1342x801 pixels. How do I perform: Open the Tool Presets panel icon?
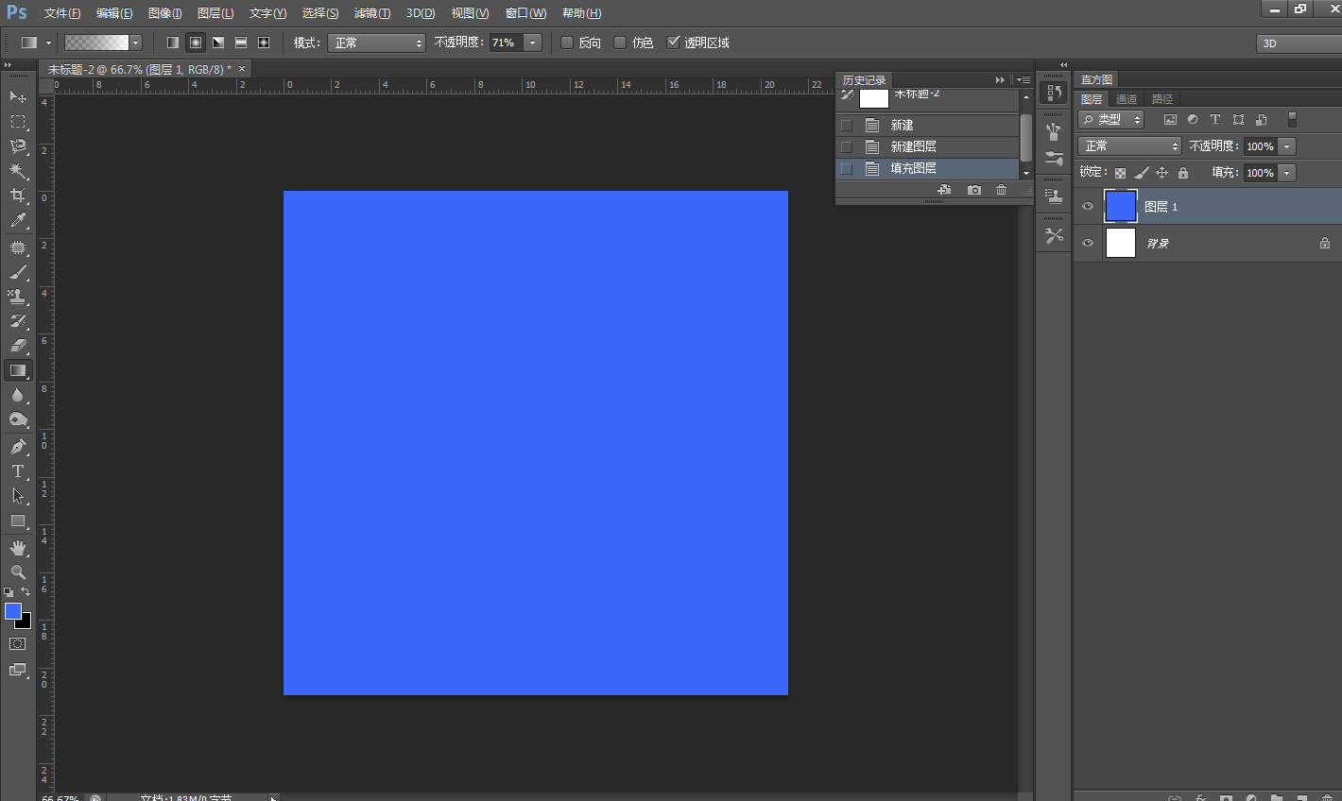pos(1054,235)
